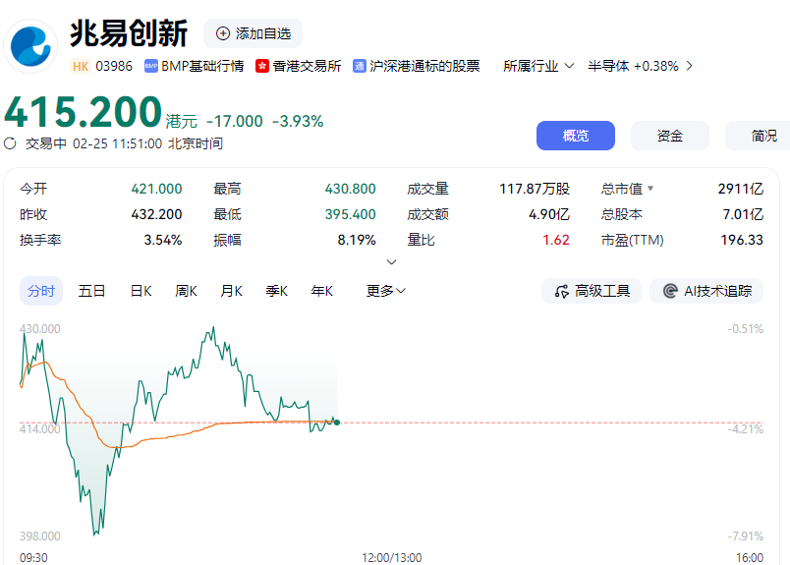This screenshot has height=565, width=790.
Task: Switch to the 资金 tab
Action: point(669,136)
